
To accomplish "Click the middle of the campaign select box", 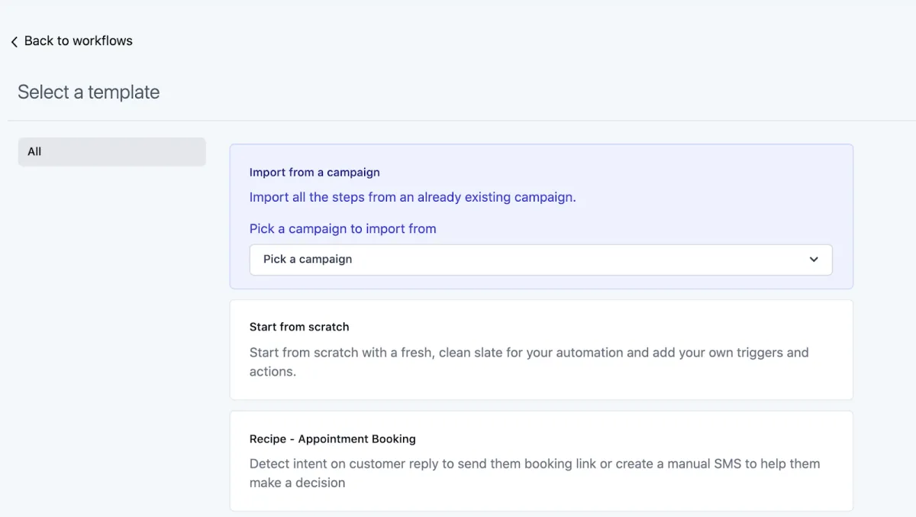I will click(x=540, y=260).
